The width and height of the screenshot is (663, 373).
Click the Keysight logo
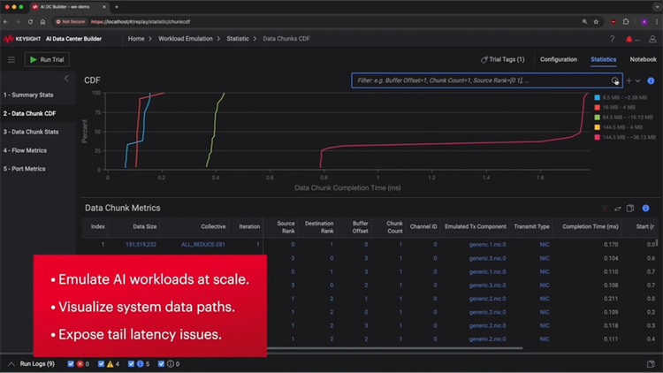(22, 39)
